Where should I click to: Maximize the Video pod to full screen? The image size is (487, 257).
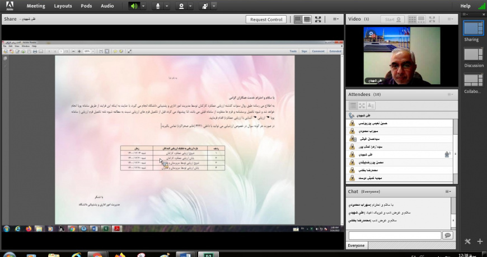pyautogui.click(x=432, y=19)
